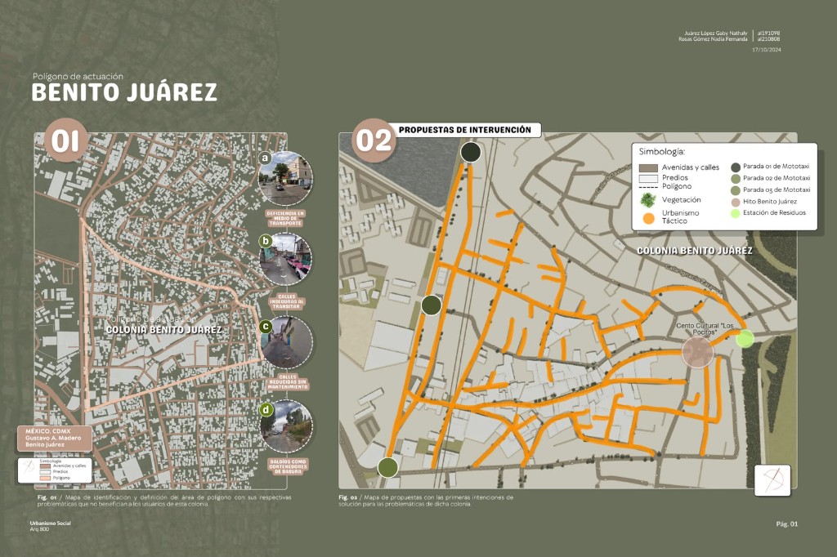Screen dimensions: 837x557
Task: Open photo a showing transport deficiency
Action: point(285,179)
